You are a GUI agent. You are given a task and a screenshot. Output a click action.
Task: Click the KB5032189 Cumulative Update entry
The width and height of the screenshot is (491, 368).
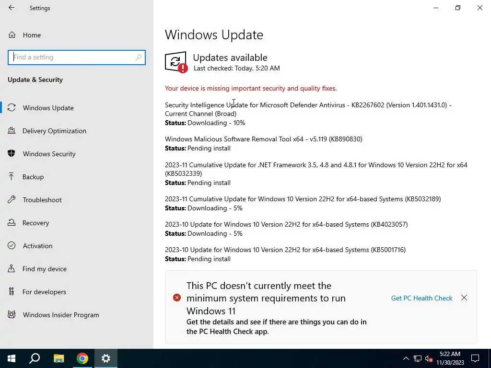303,199
